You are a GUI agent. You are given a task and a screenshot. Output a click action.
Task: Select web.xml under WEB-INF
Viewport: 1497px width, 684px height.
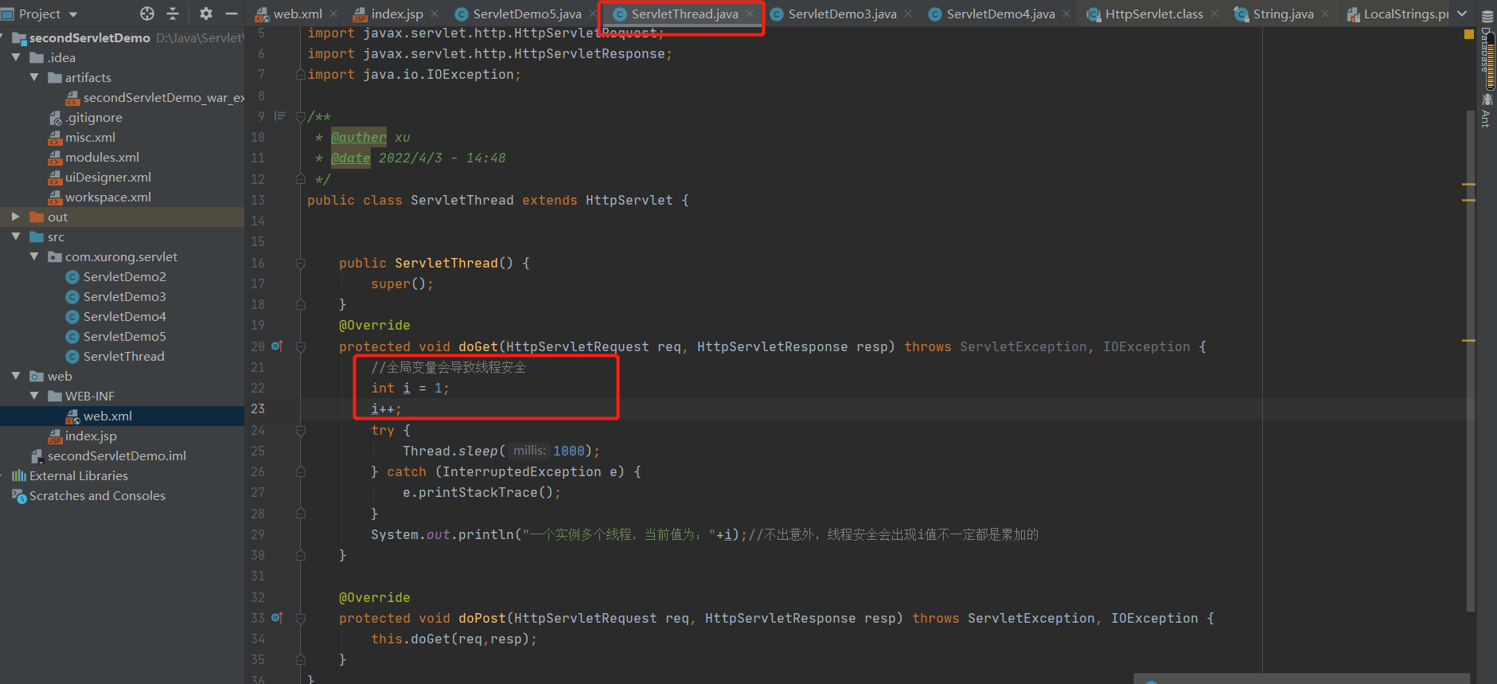[99, 416]
